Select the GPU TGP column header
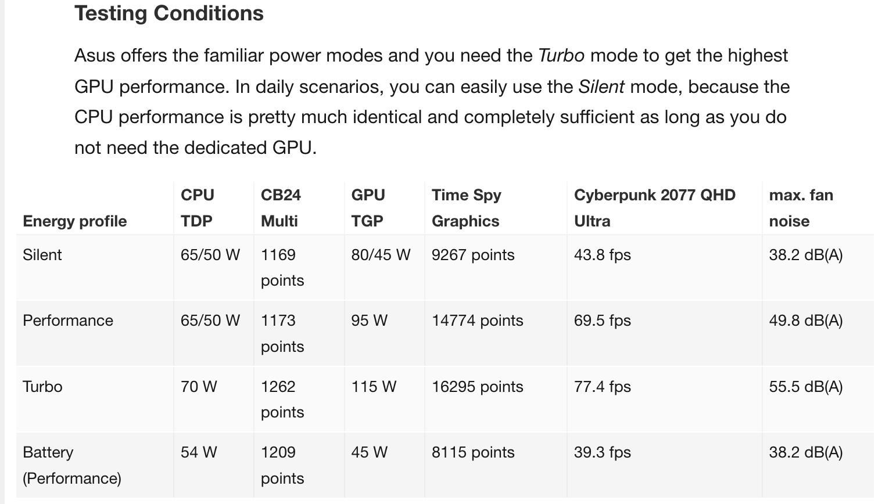 coord(368,208)
